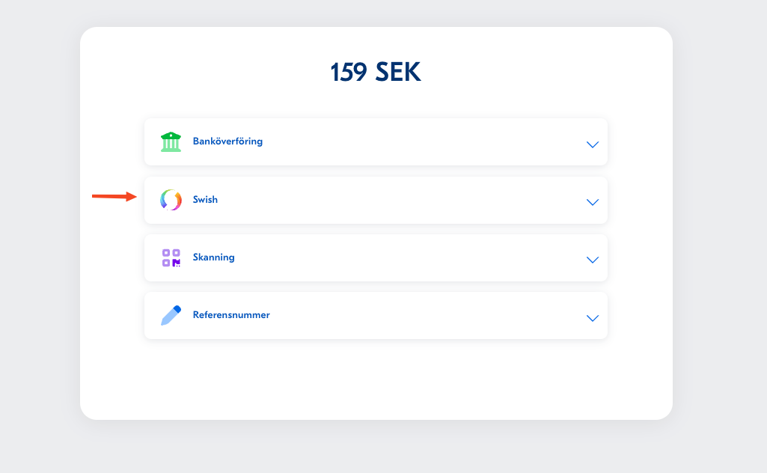Select the Banköverföring text label
This screenshot has width=767, height=473.
[x=227, y=141]
